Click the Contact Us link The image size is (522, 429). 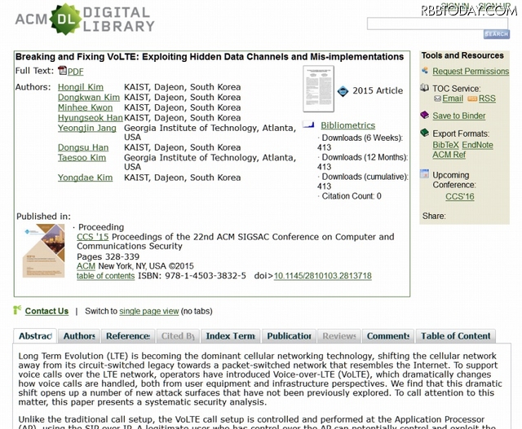pos(46,311)
